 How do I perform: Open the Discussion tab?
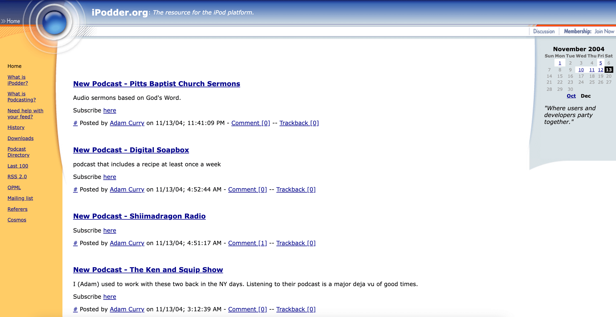(544, 31)
